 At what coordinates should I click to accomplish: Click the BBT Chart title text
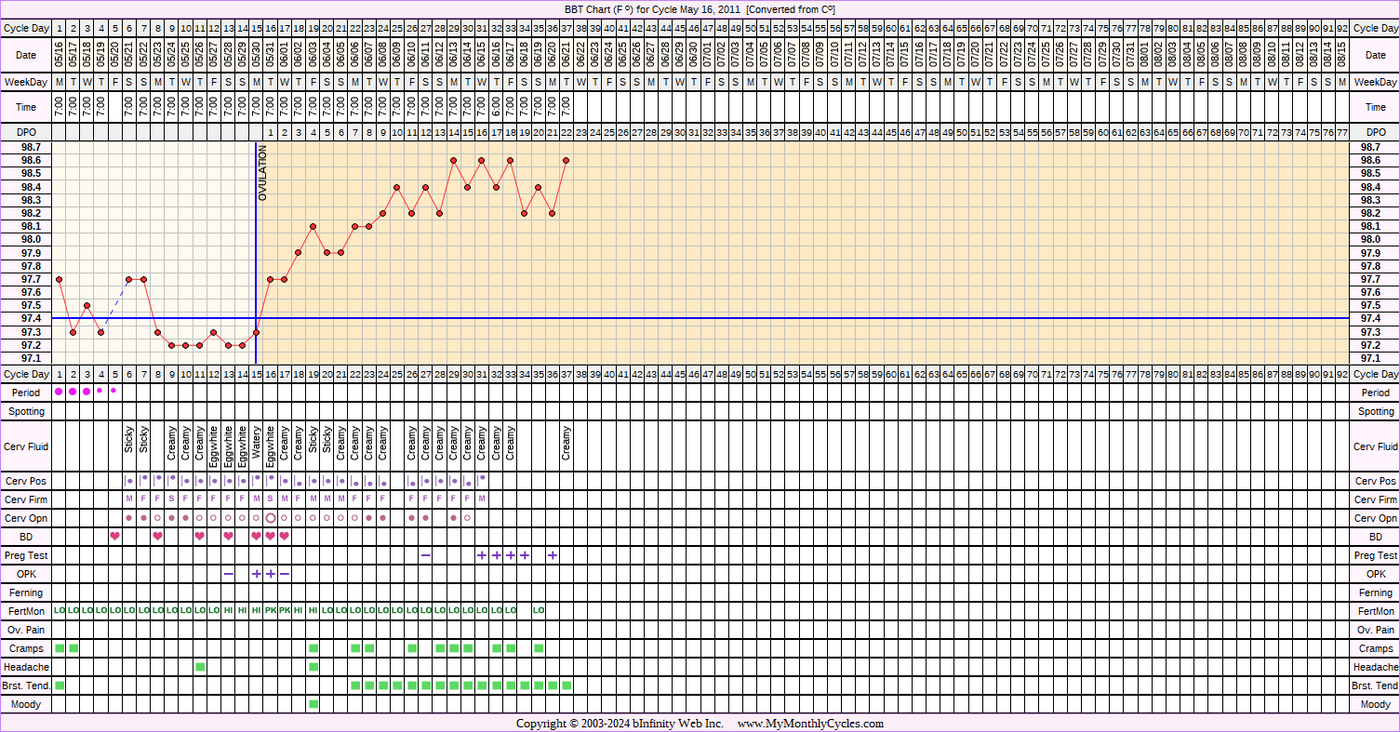(x=699, y=9)
